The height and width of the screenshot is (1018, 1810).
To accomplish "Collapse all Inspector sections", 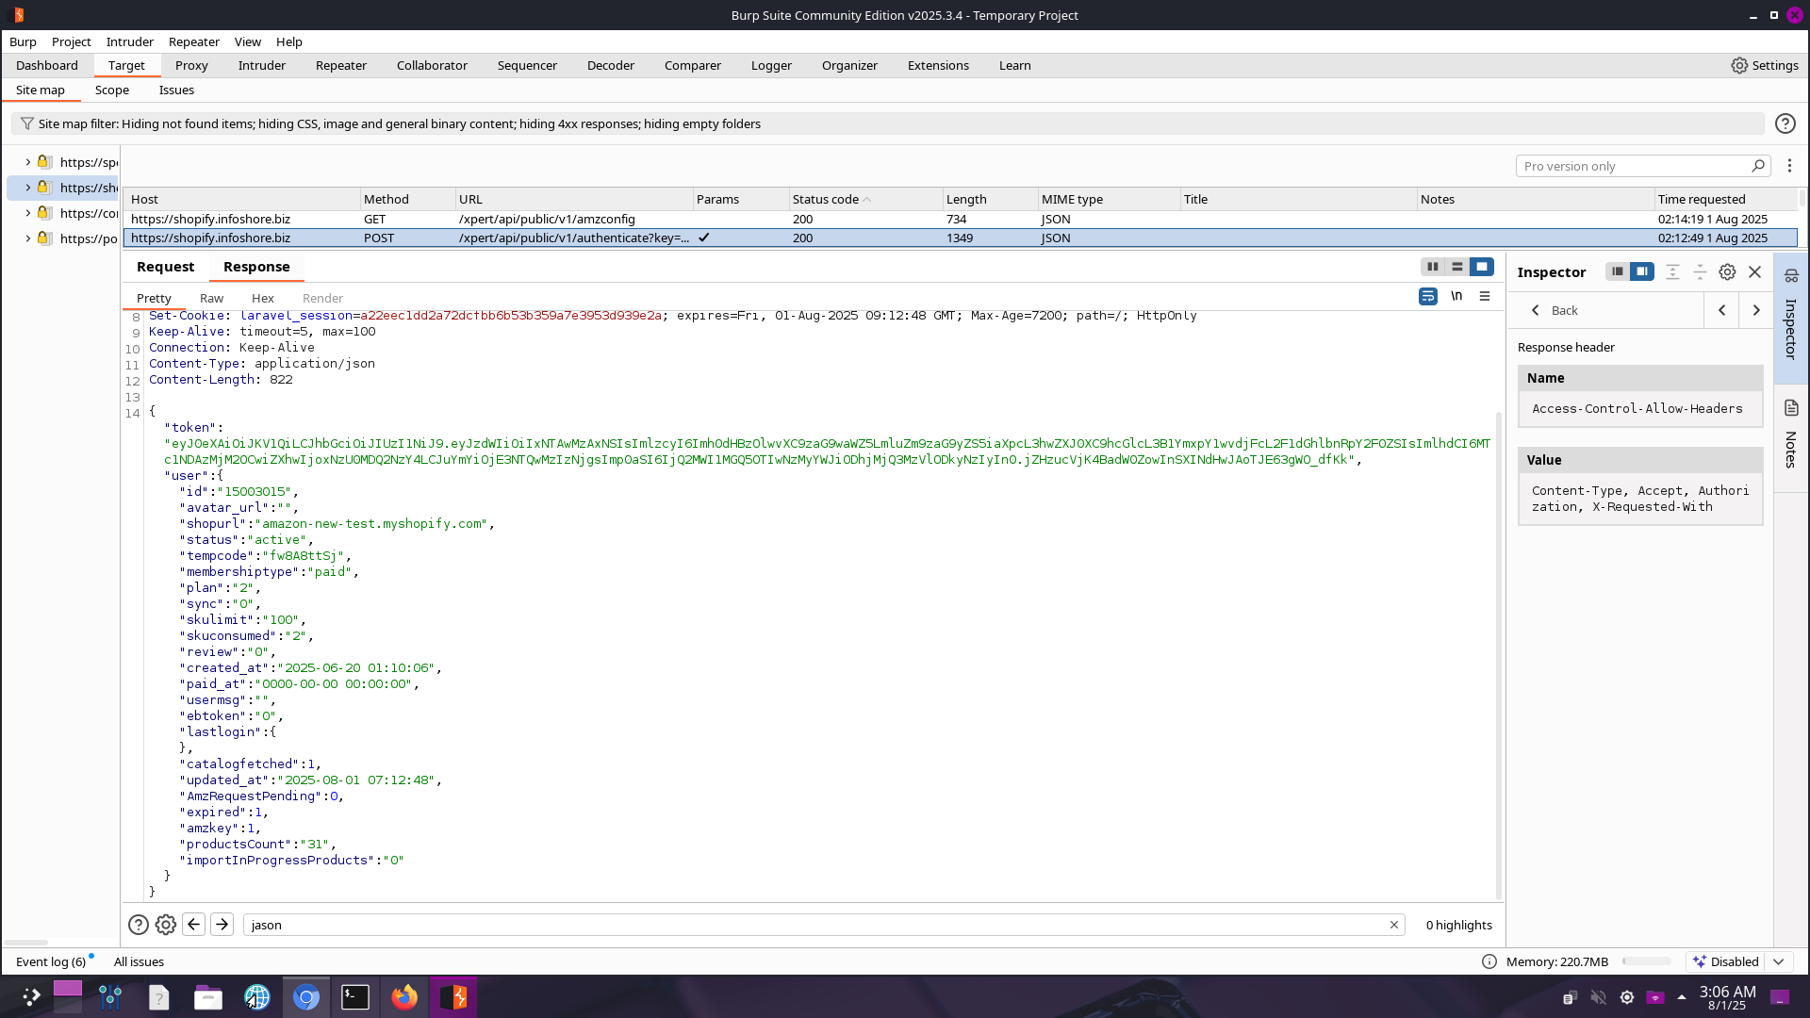I will (x=1700, y=271).
